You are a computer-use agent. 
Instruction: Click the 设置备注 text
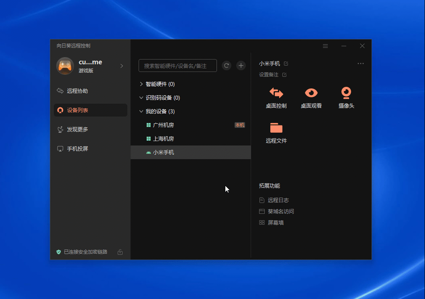tap(269, 75)
